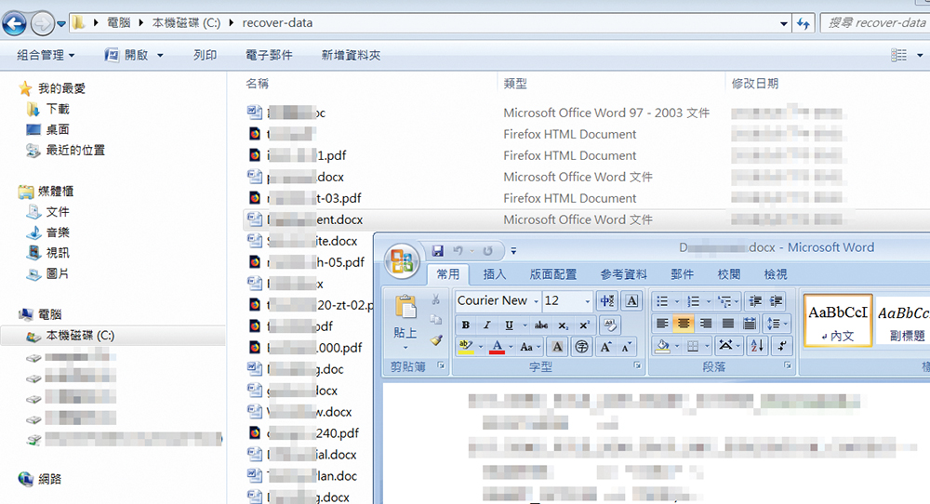Screen dimensions: 930x504
Task: Click the Copy icon in clipboard group
Action: pyautogui.click(x=436, y=320)
